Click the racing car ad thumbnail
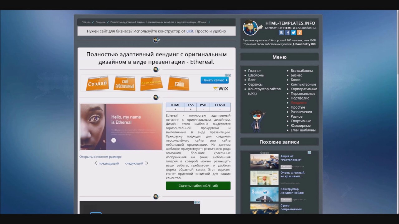Viewport: 399px width, 224px height. click(x=264, y=161)
